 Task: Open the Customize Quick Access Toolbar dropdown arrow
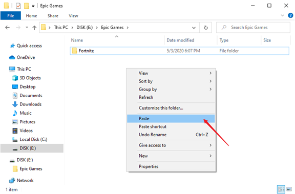[x=33, y=6]
